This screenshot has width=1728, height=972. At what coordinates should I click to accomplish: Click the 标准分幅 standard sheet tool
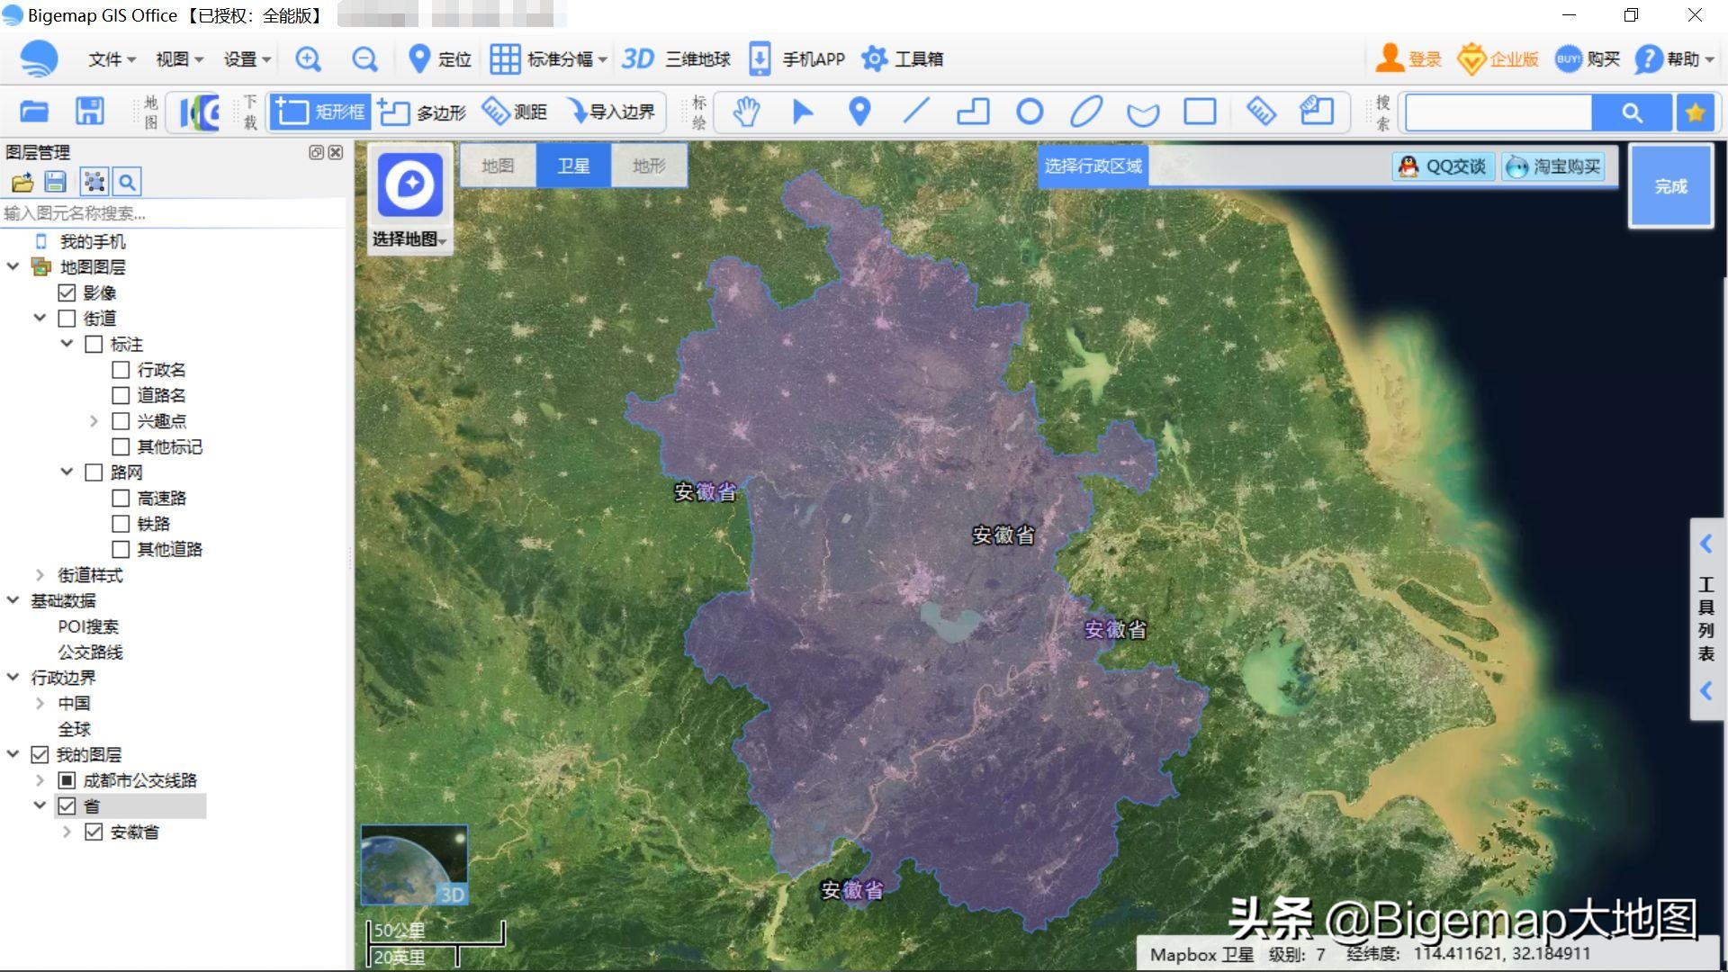click(544, 58)
